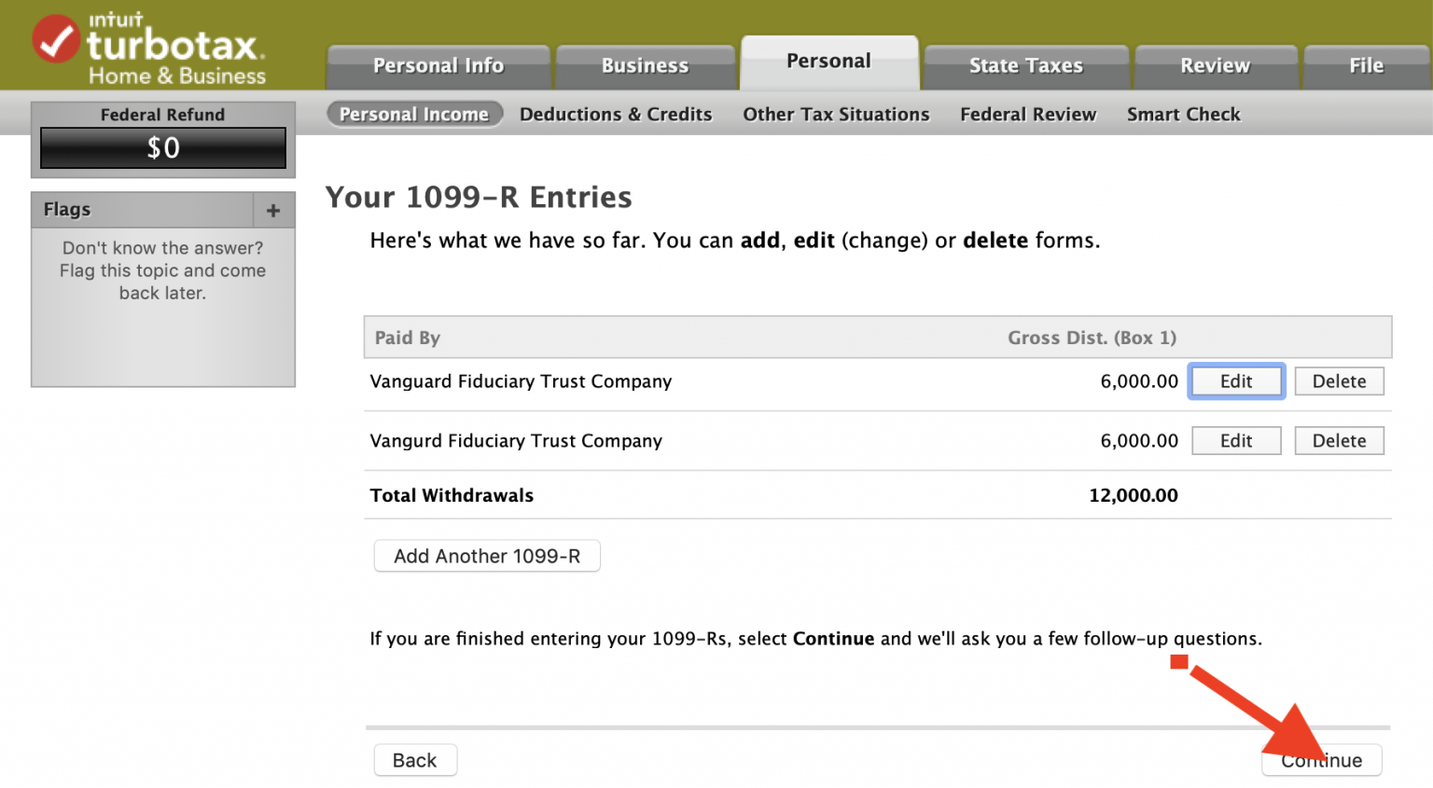Click Continue to proceed
1433x788 pixels.
(1321, 761)
